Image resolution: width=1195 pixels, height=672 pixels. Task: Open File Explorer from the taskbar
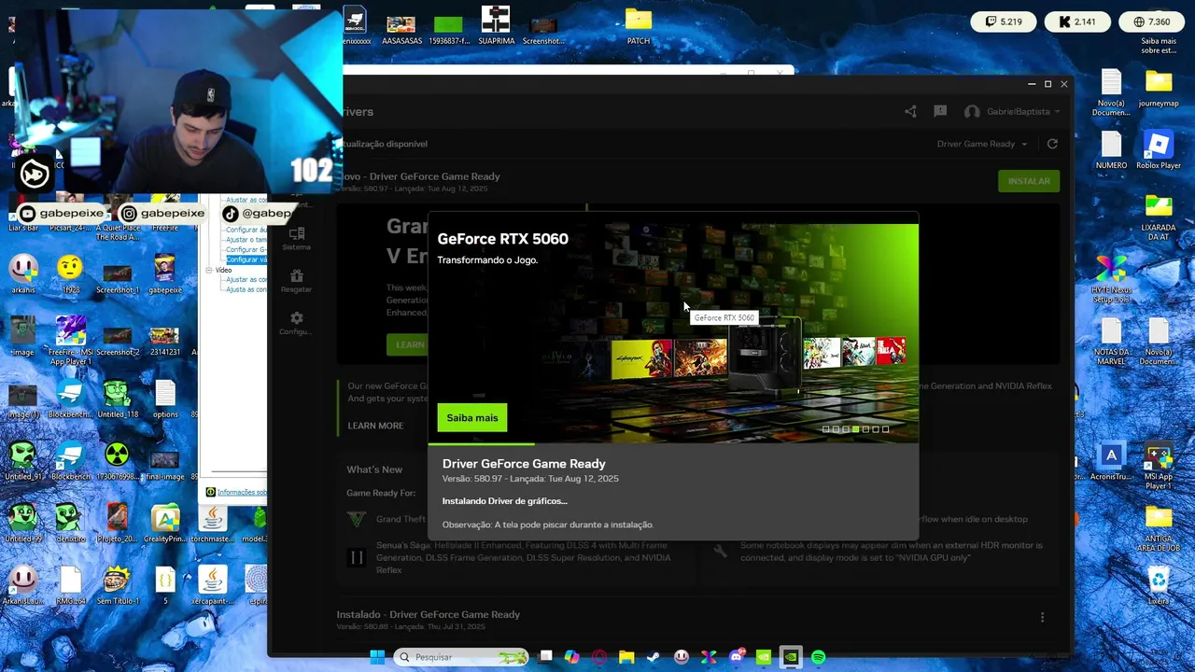(626, 657)
